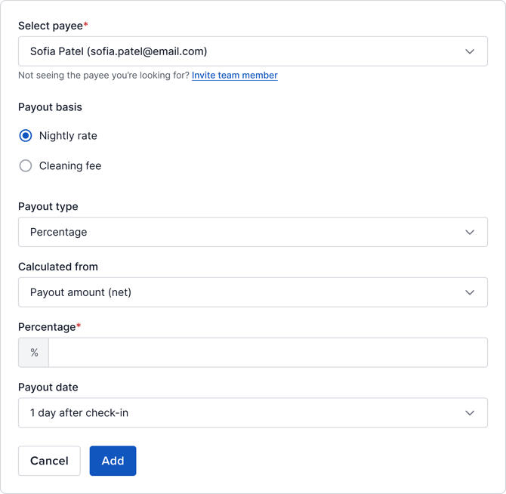Click the 'Select payee' field label
The height and width of the screenshot is (494, 506).
51,26
